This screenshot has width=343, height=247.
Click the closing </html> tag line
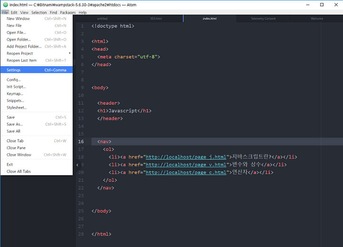(x=101, y=234)
